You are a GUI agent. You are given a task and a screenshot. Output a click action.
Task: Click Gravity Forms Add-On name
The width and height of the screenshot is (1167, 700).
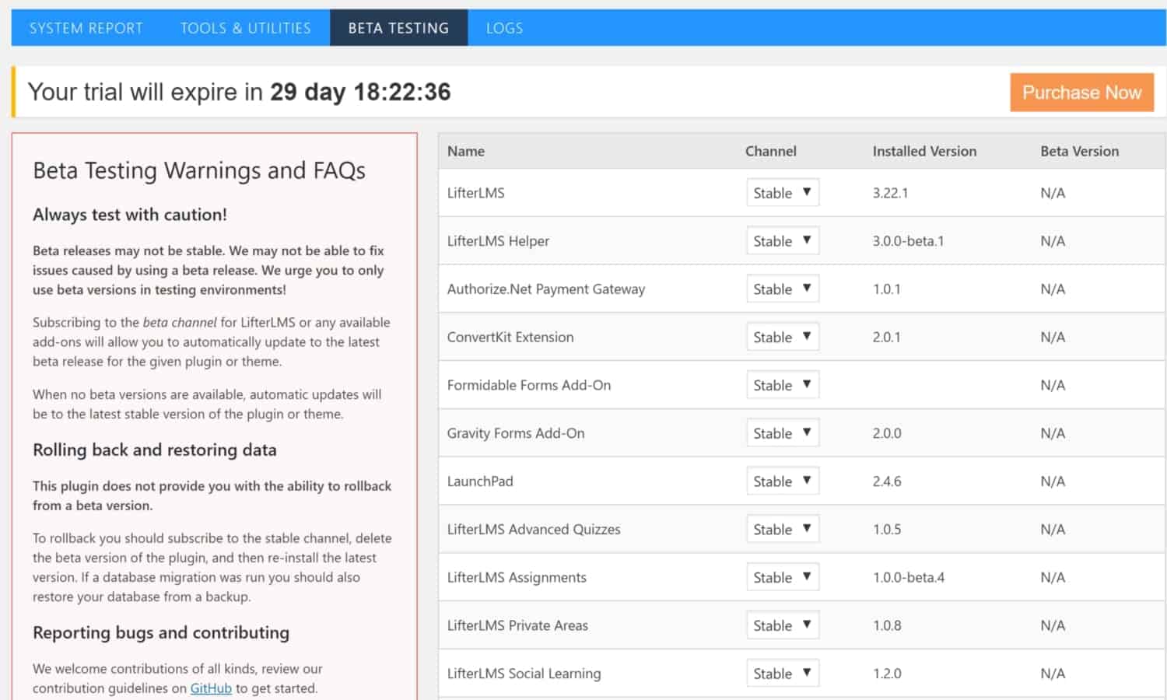click(516, 433)
